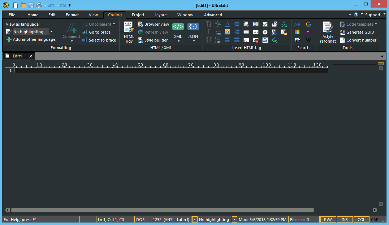Screen dimensions: 389x225
Task: Toggle COL column mode in status bar
Action: pyautogui.click(x=361, y=220)
